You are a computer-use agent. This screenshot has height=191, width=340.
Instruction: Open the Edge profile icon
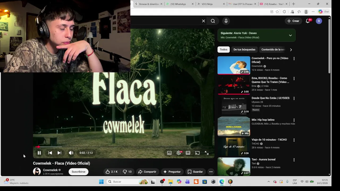(306, 12)
